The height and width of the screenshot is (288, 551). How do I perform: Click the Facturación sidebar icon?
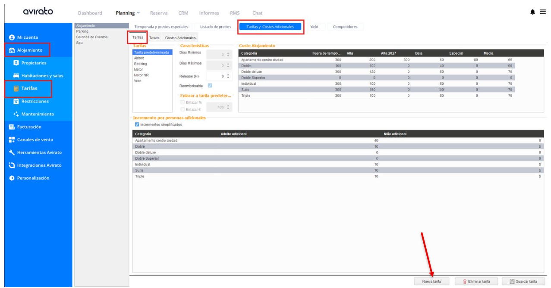[x=12, y=127]
